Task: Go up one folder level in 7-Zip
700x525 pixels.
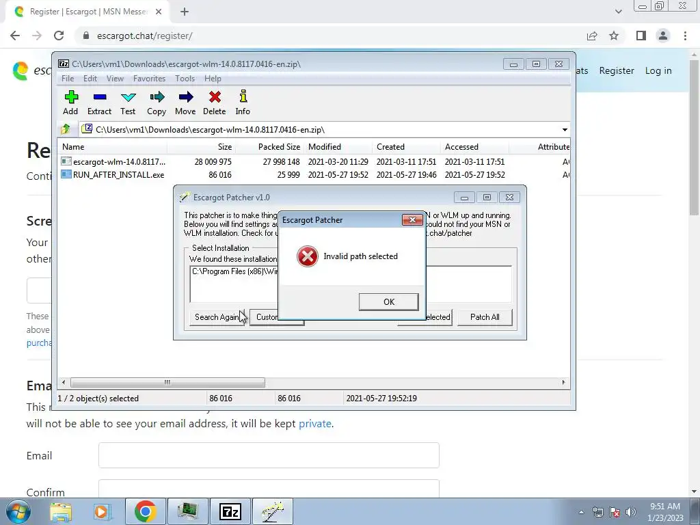Action: click(x=66, y=129)
